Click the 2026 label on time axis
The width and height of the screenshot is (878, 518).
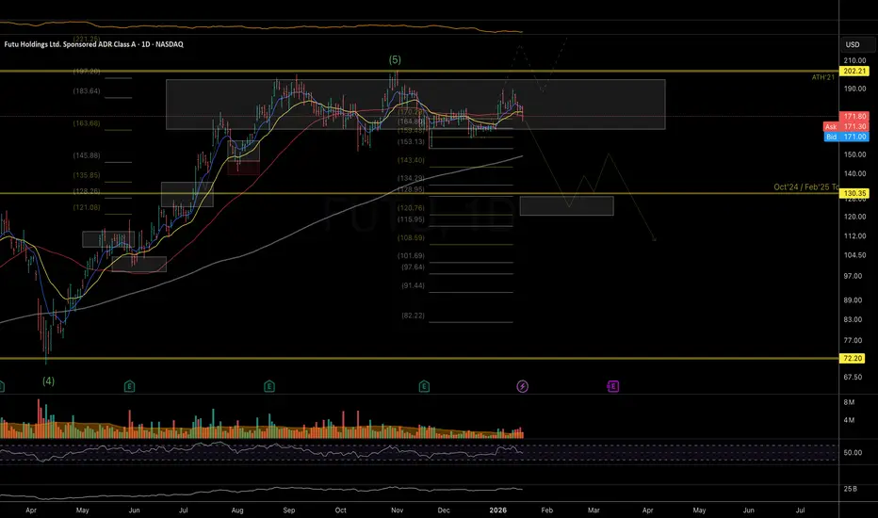pyautogui.click(x=497, y=510)
